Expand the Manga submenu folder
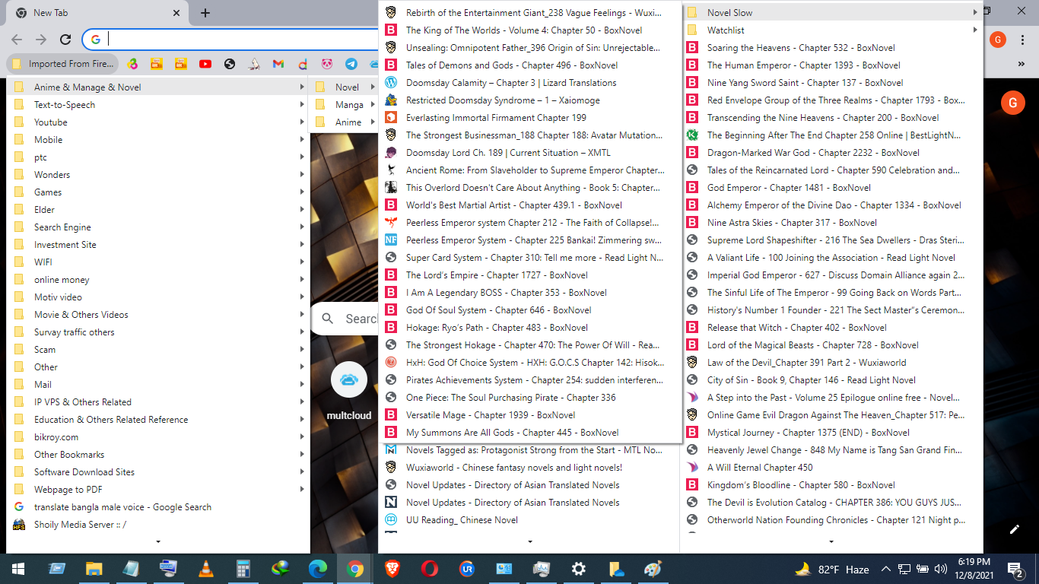Image resolution: width=1039 pixels, height=584 pixels. coord(344,105)
